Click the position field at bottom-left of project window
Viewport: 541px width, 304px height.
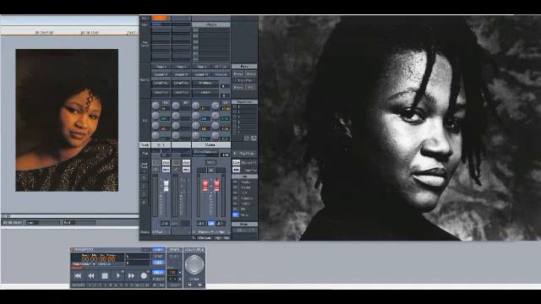tap(13, 223)
